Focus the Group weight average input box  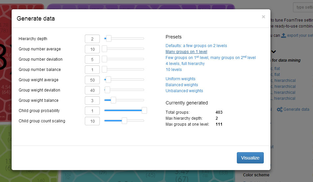point(92,80)
